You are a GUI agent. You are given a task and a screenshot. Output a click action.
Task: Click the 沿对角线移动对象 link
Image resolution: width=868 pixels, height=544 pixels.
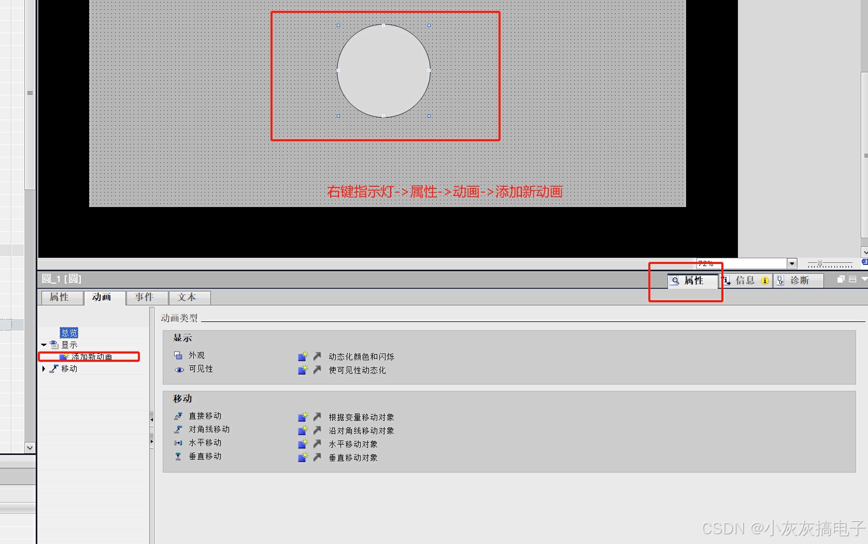pyautogui.click(x=361, y=431)
